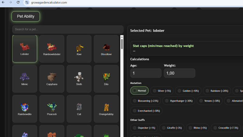The image size is (243, 137).
Task: Select the Dilo pet
Action: click(106, 79)
